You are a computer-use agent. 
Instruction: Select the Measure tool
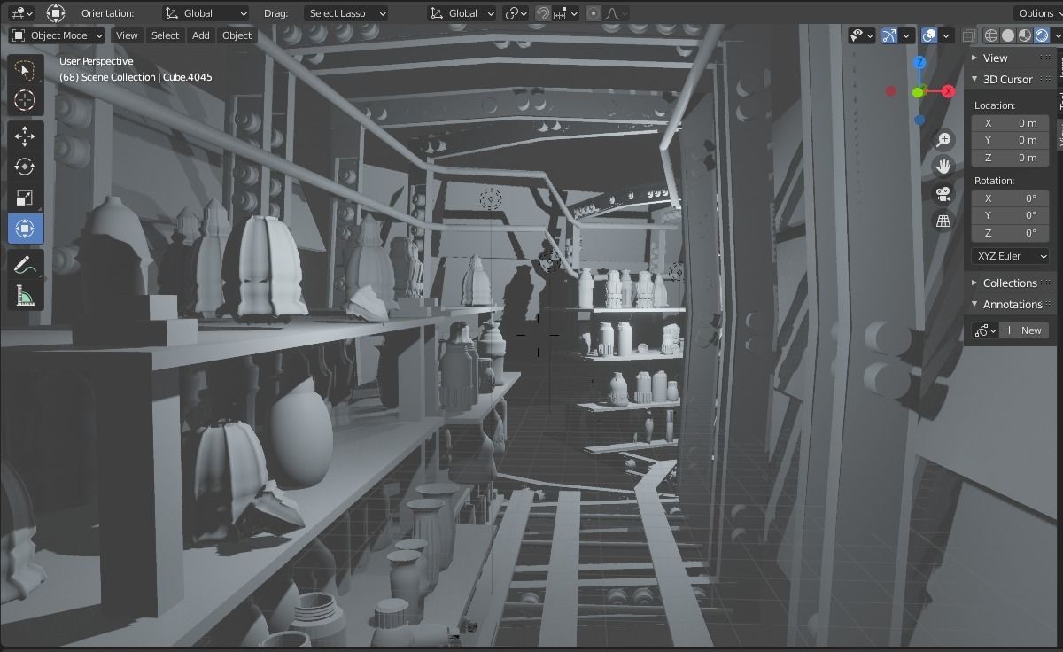pyautogui.click(x=25, y=295)
